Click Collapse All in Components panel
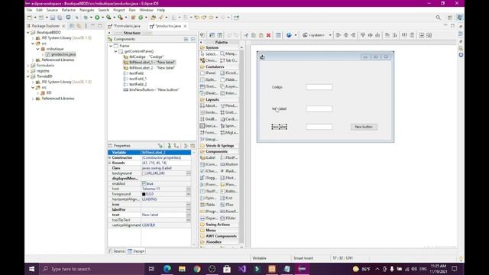This screenshot has height=275, width=489. tap(193, 39)
